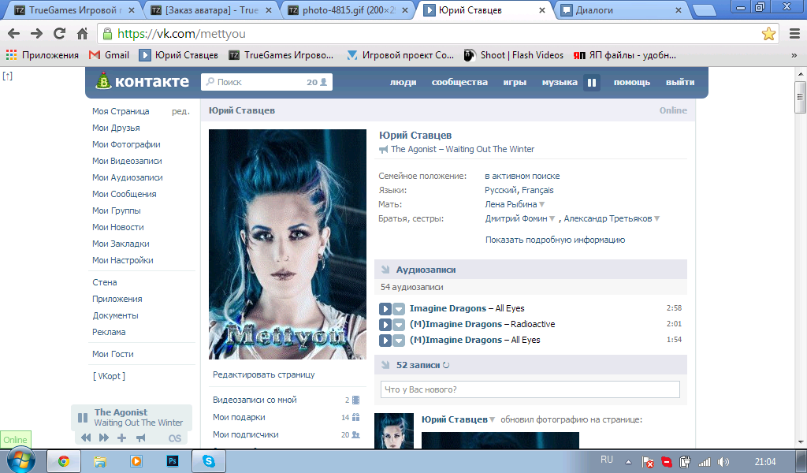The image size is (807, 473).
Task: Skip to previous track in mini player
Action: (86, 438)
